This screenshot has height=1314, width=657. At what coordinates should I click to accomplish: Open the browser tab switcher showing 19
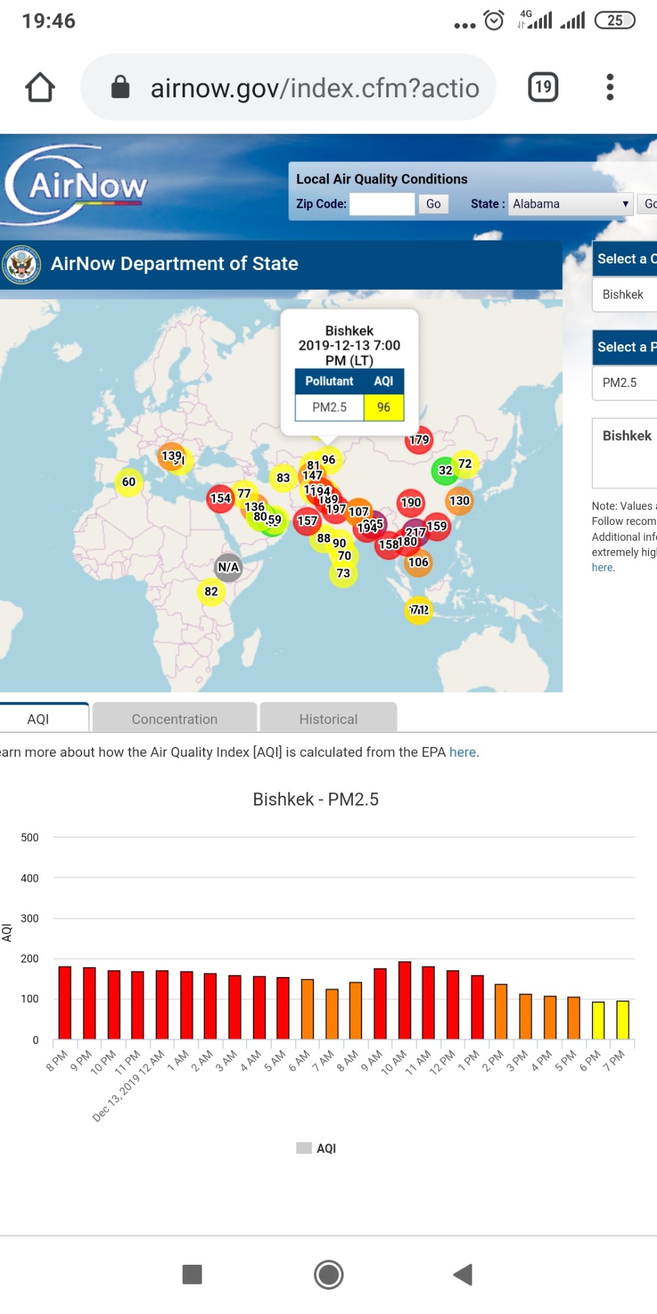(543, 87)
